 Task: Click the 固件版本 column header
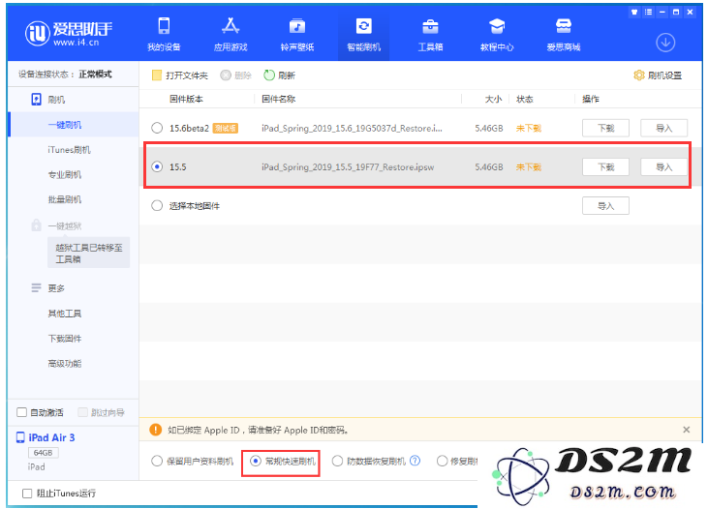186,99
